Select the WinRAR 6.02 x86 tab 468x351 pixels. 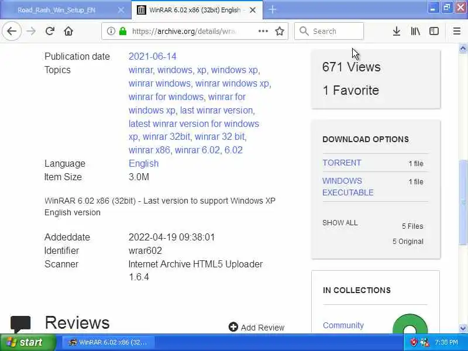coord(195,10)
